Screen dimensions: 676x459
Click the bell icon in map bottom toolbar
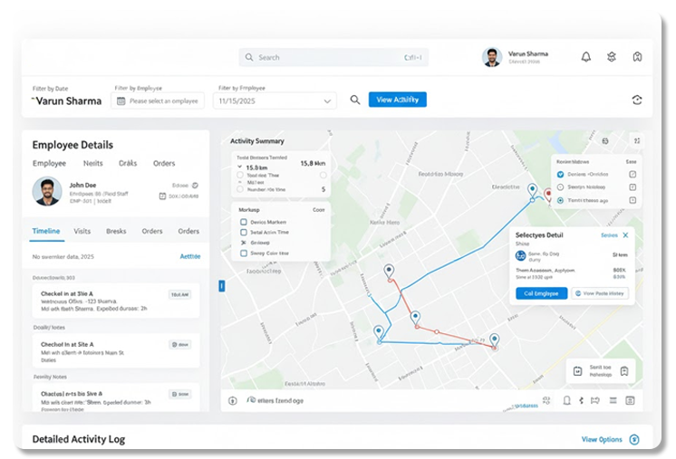[567, 400]
